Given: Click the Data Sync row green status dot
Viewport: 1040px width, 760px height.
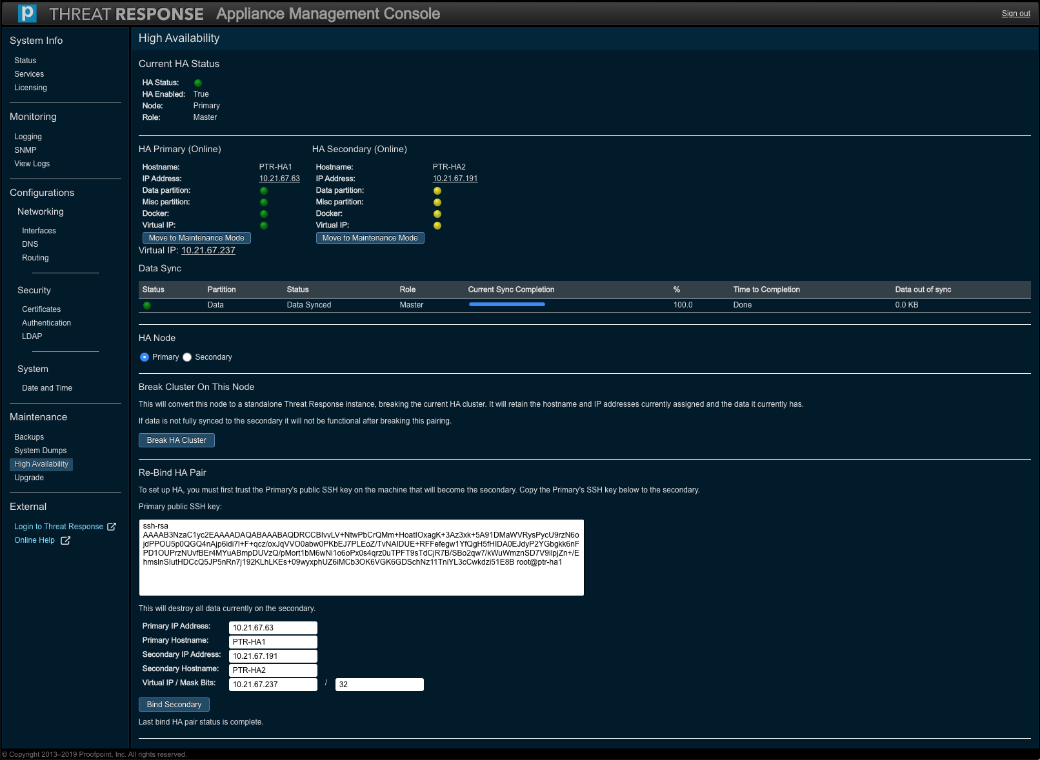Looking at the screenshot, I should [x=147, y=306].
